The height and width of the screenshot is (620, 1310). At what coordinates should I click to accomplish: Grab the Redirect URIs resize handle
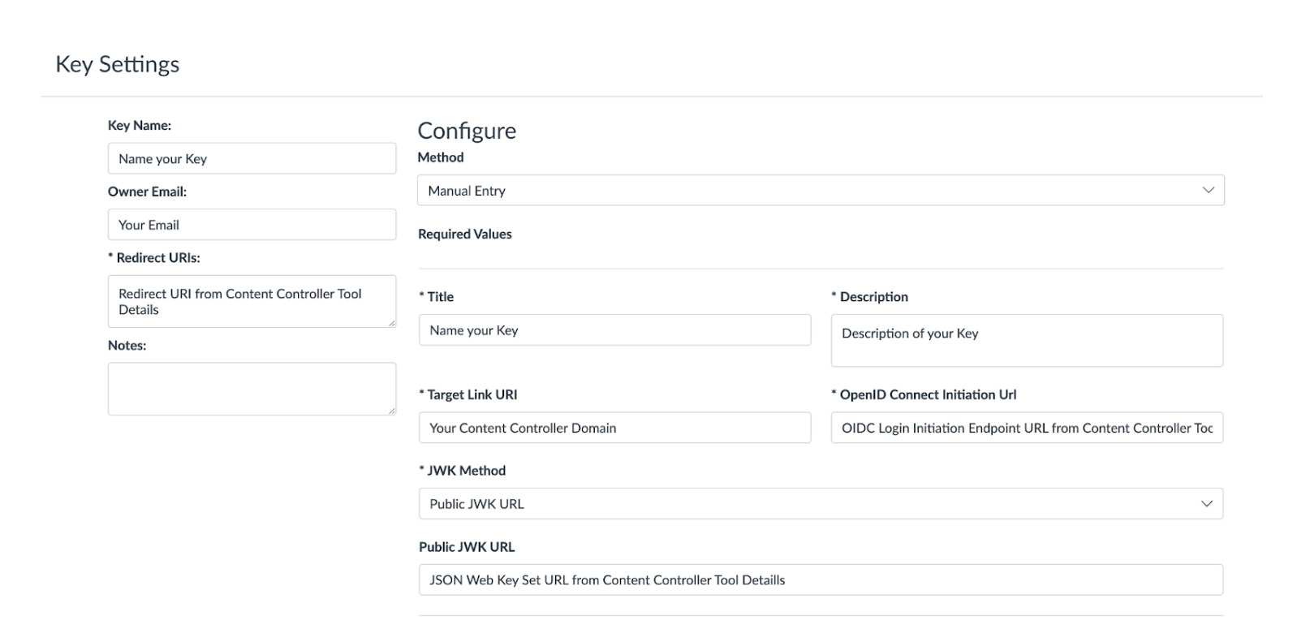pyautogui.click(x=391, y=323)
